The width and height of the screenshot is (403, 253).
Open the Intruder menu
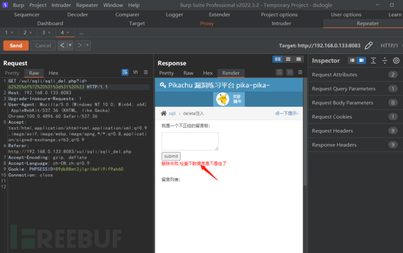(x=61, y=5)
